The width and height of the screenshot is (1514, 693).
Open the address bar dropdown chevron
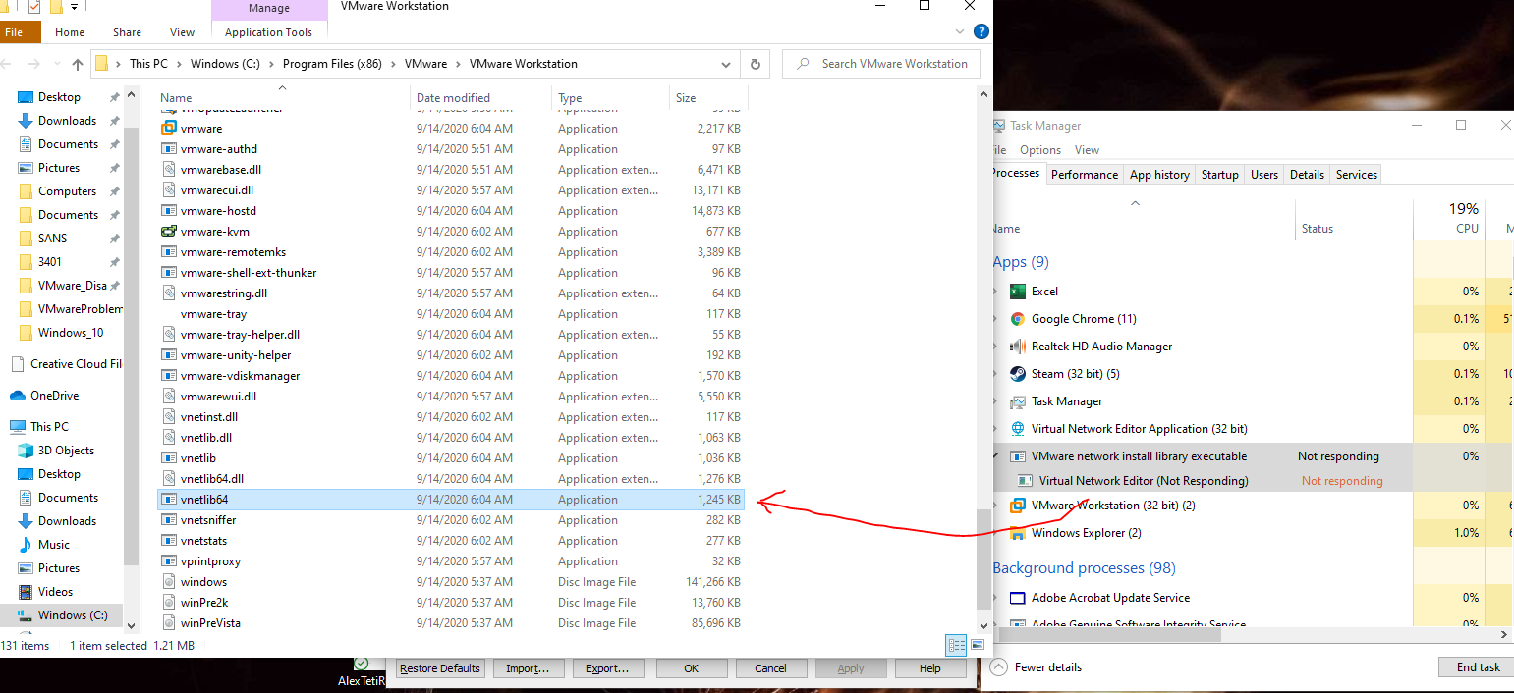pyautogui.click(x=725, y=63)
